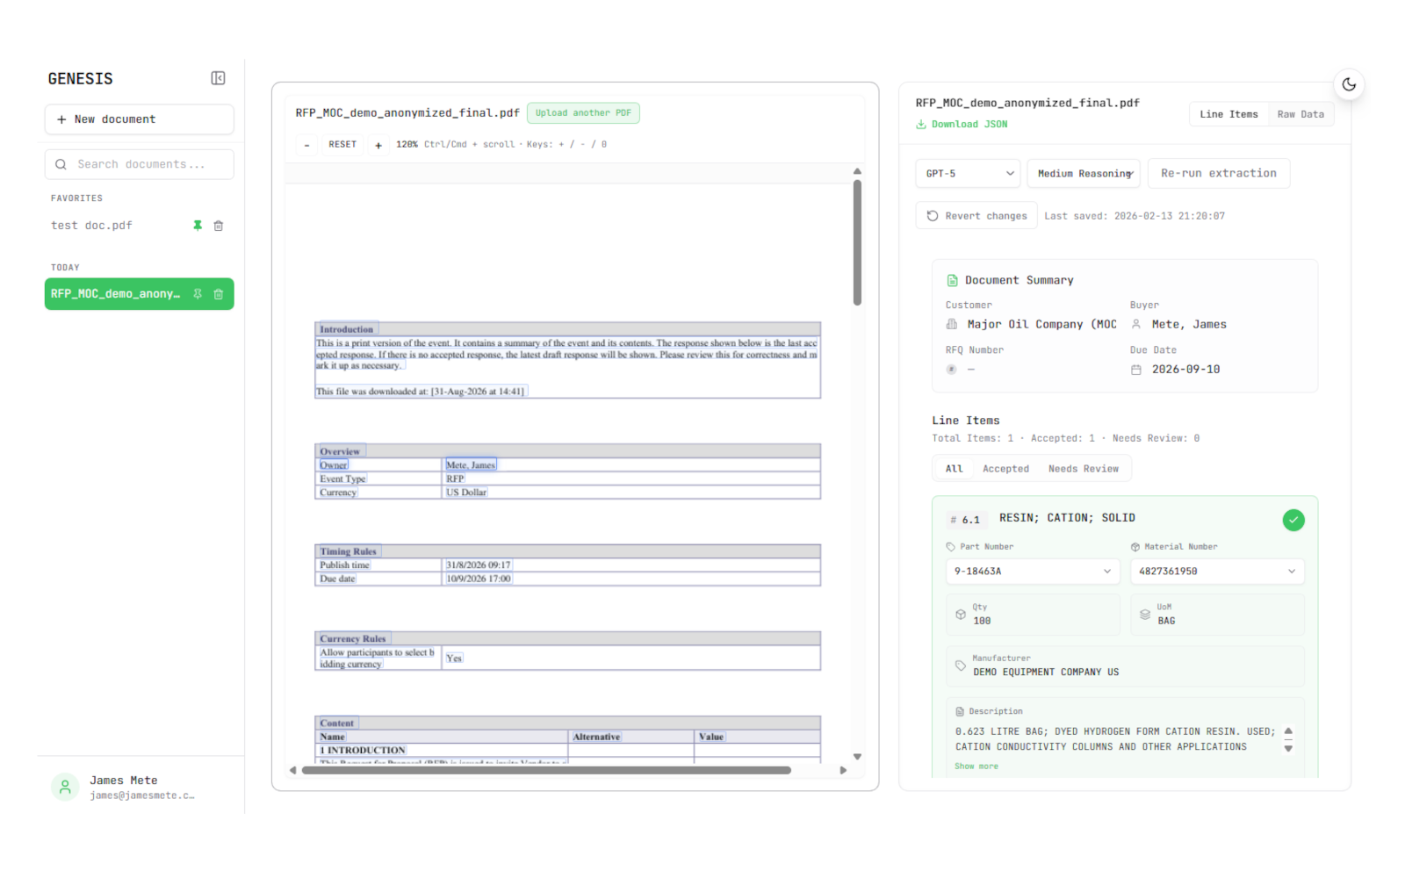Image resolution: width=1405 pixels, height=878 pixels.
Task: Select the Line Items tab
Action: 1228,113
